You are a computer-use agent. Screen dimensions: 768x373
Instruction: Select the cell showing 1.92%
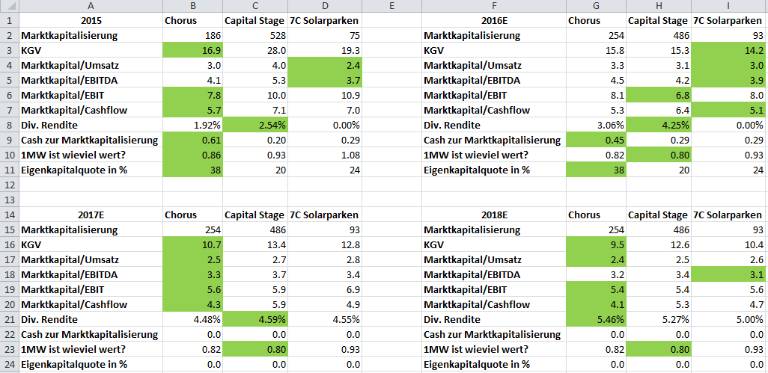click(192, 125)
